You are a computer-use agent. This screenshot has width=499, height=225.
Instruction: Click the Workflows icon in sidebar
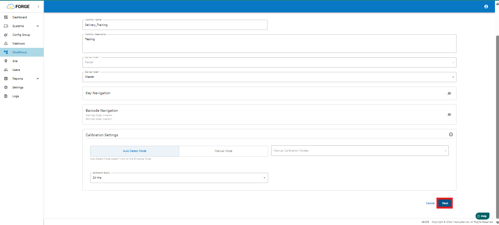(6, 52)
